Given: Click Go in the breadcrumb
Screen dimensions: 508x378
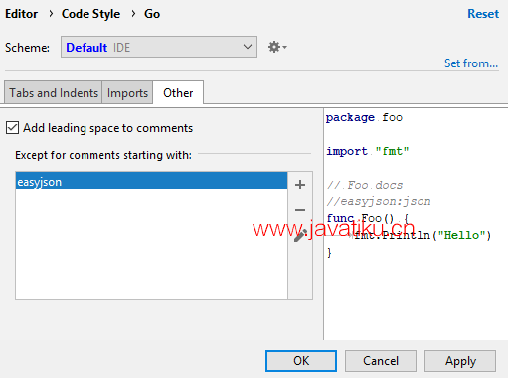Looking at the screenshot, I should coord(152,14).
